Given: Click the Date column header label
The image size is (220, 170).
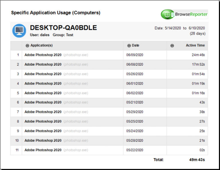Looking at the screenshot, I should tap(135, 46).
